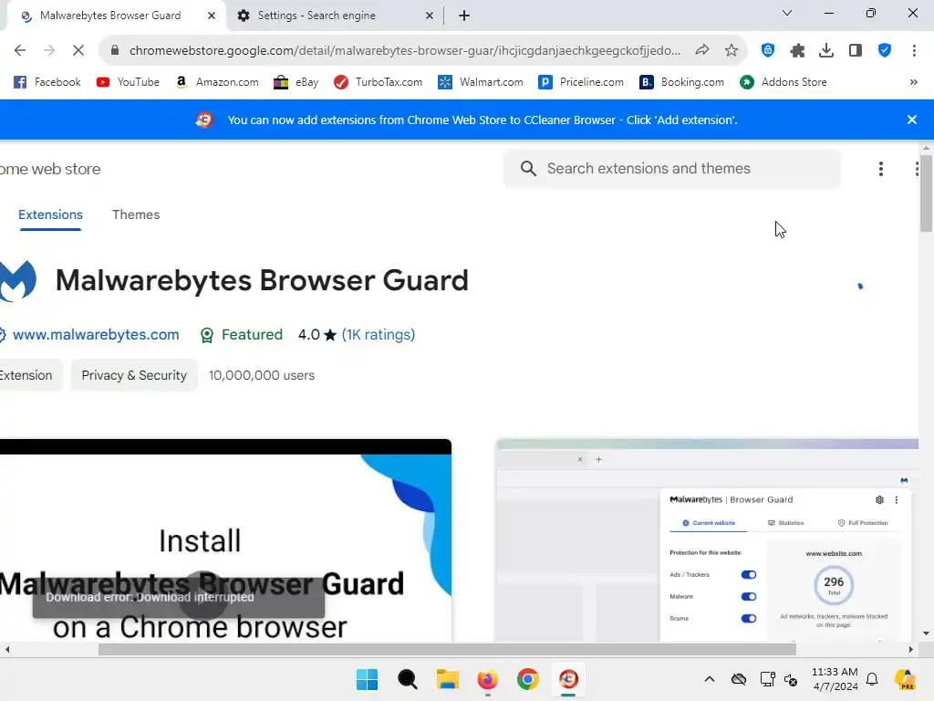This screenshot has width=934, height=701.
Task: Open web store three-dot options menu
Action: (x=880, y=169)
